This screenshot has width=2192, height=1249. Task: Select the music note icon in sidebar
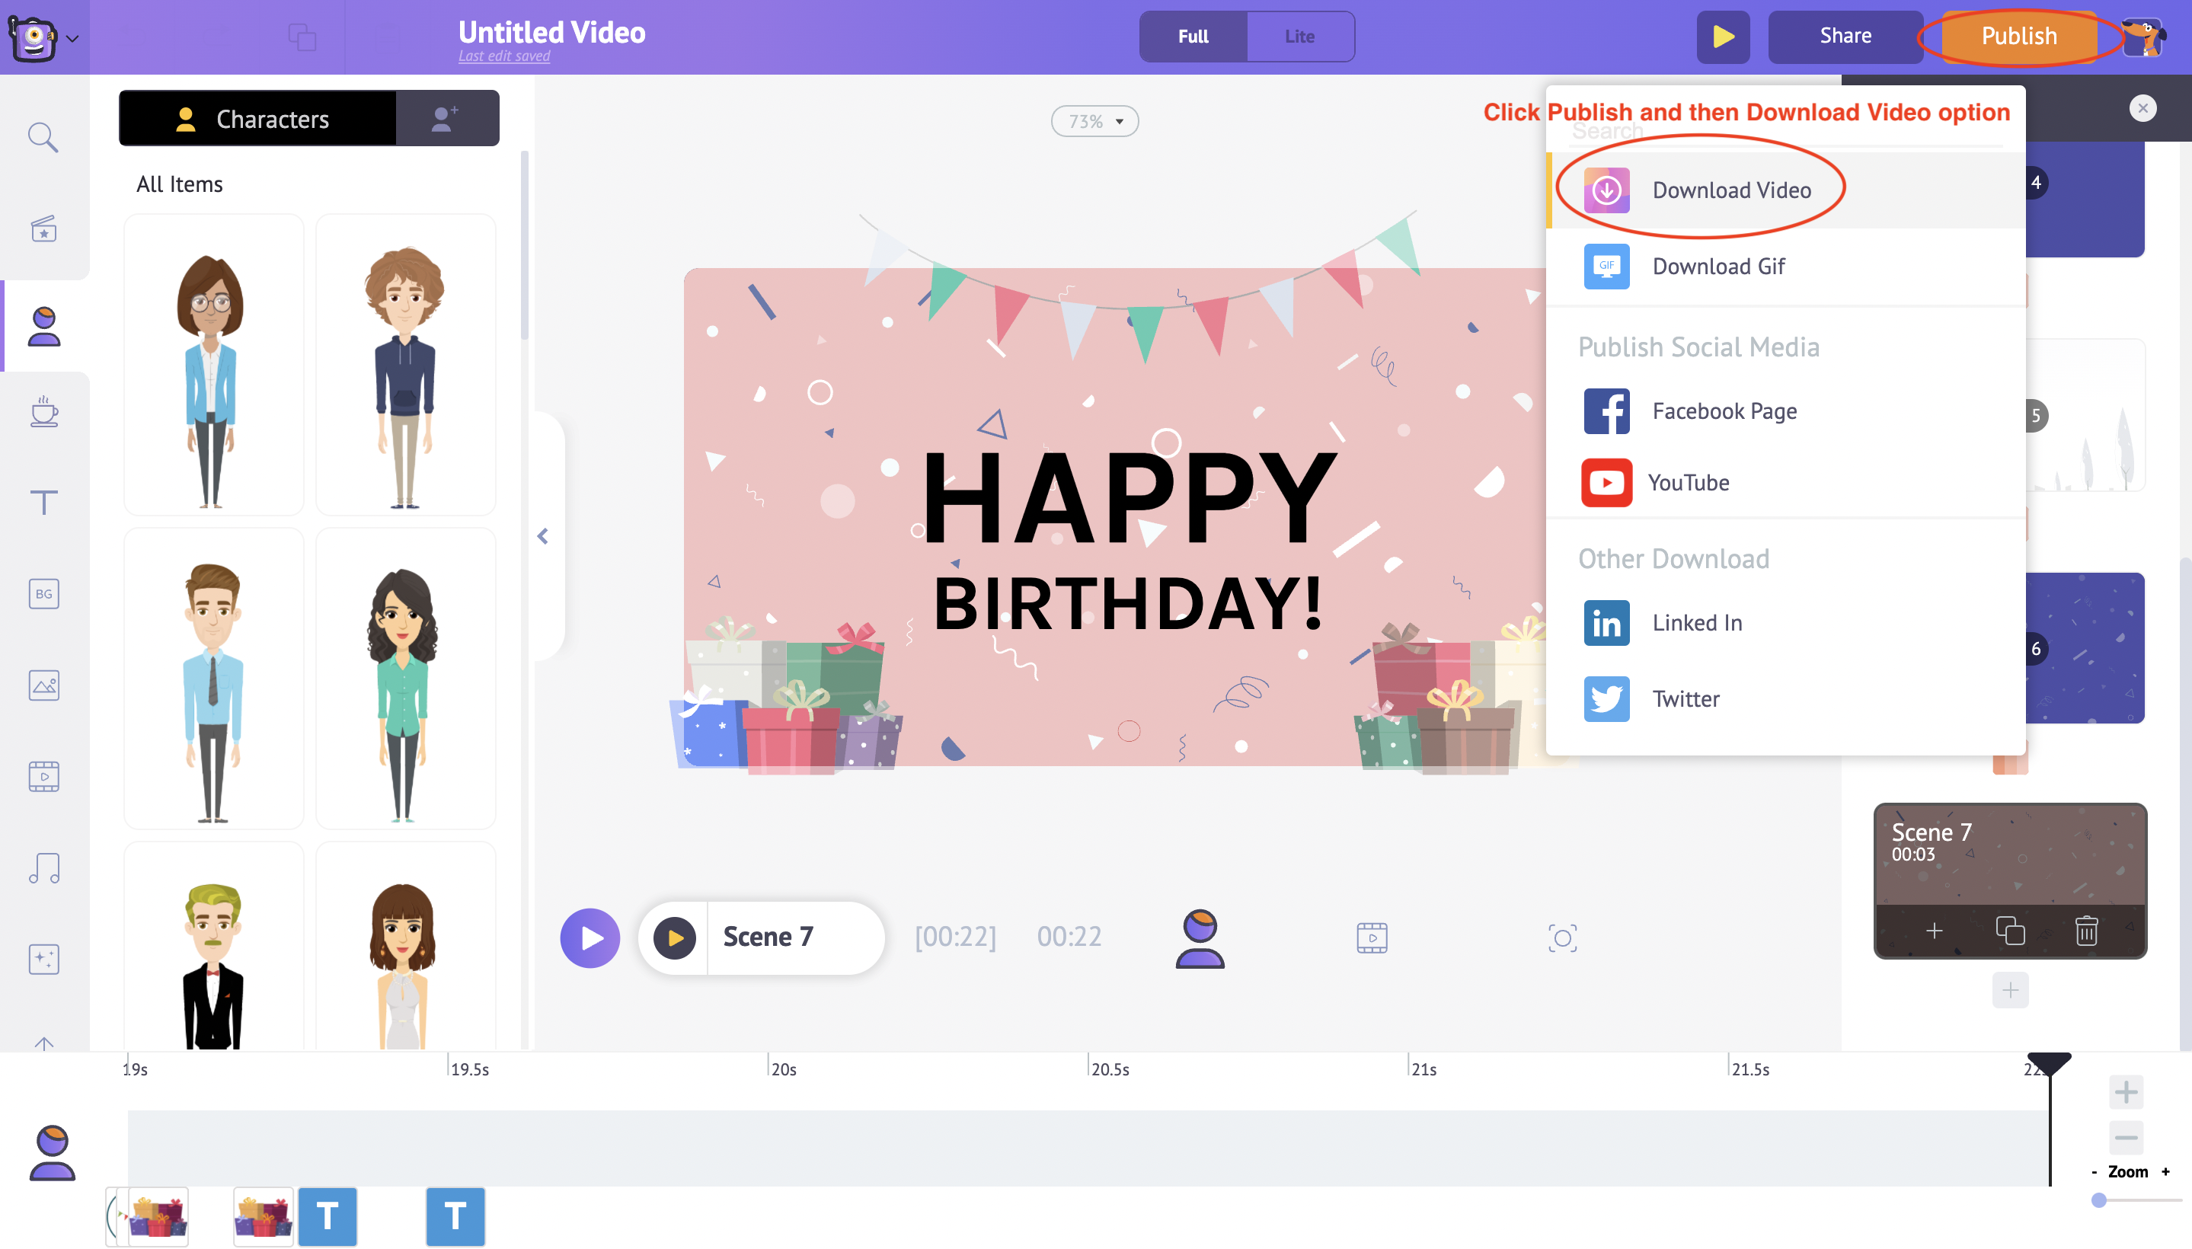click(x=43, y=868)
